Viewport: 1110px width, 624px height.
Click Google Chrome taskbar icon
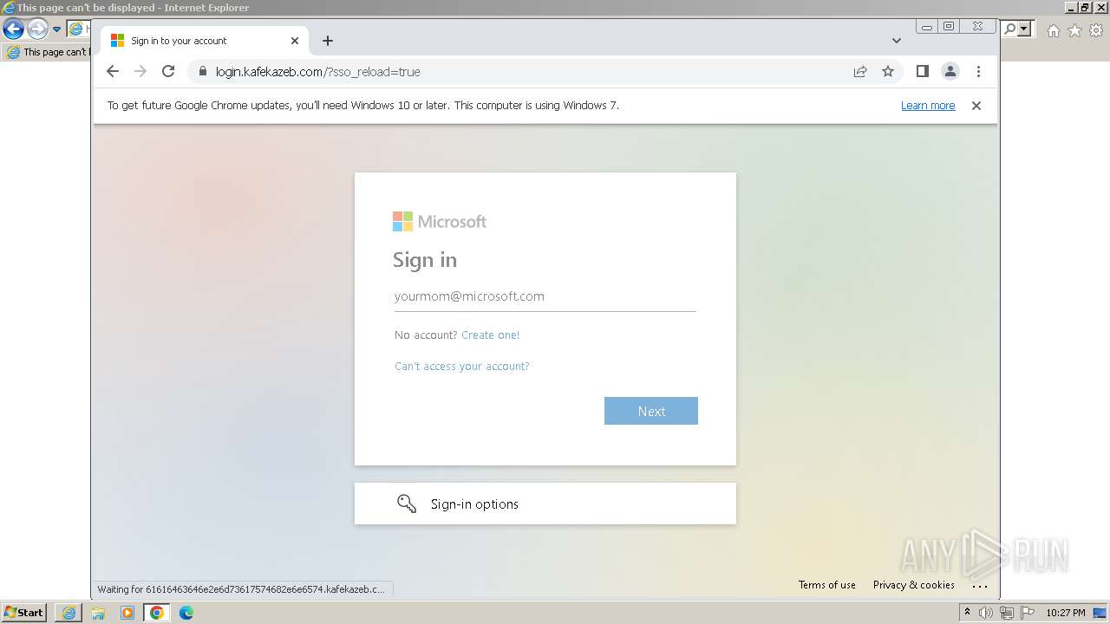[157, 613]
